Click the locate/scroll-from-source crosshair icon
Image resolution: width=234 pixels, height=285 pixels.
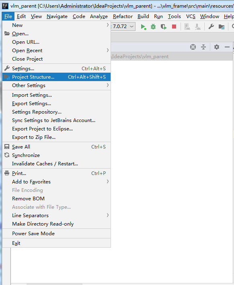pos(193,47)
